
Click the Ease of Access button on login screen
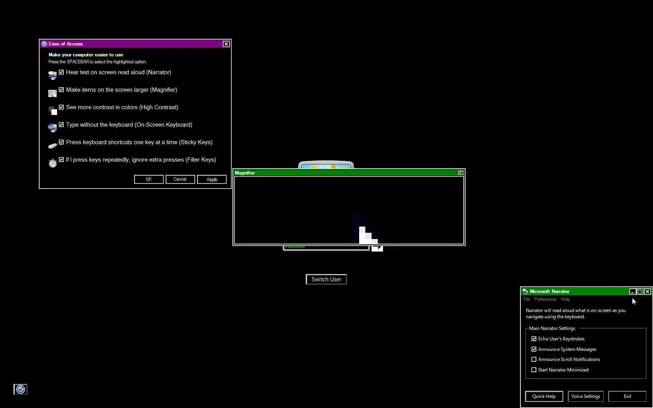point(21,389)
